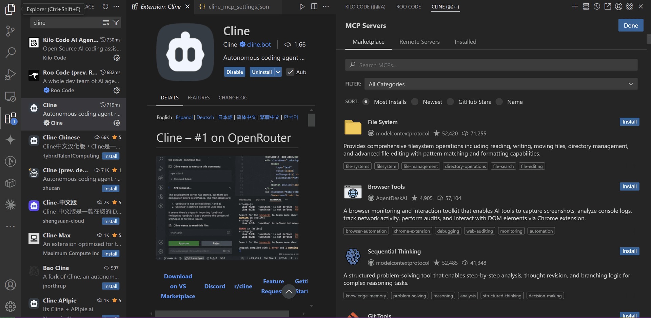The width and height of the screenshot is (651, 318).
Task: Open Cline extension gear settings
Action: click(x=117, y=123)
